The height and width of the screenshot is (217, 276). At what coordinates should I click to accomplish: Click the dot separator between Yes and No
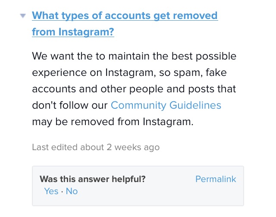(62, 191)
